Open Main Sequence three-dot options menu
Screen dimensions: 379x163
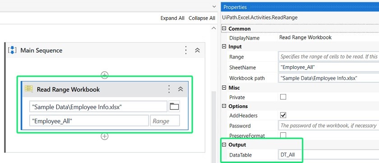pyautogui.click(x=185, y=50)
